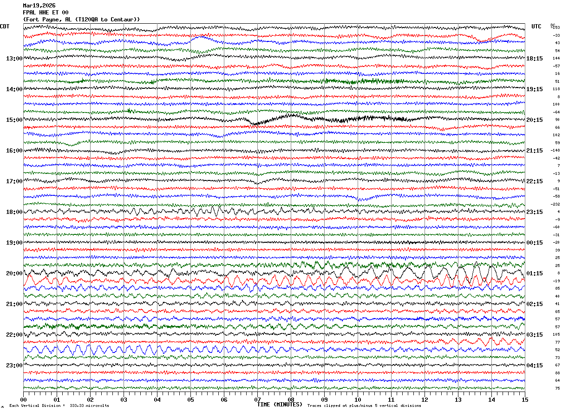Click the 22:15 UTC time label
Image resolution: width=562 pixels, height=412 pixels.
point(535,181)
